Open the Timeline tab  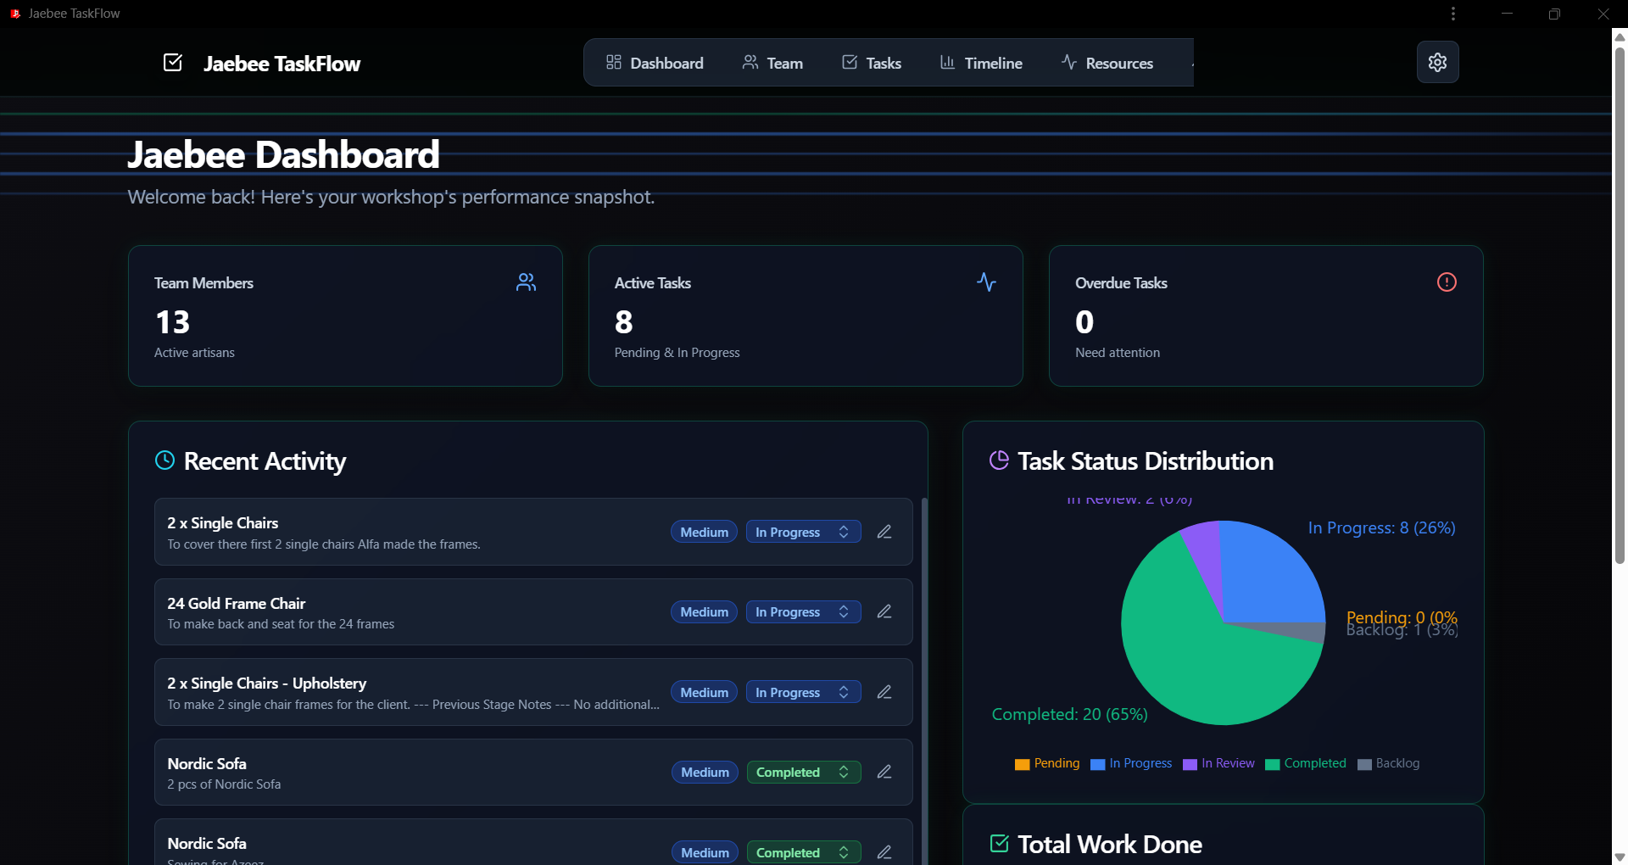[x=981, y=63]
